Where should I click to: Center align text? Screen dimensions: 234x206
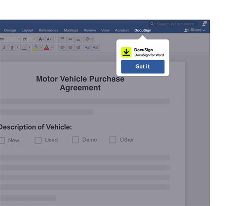(x=70, y=47)
